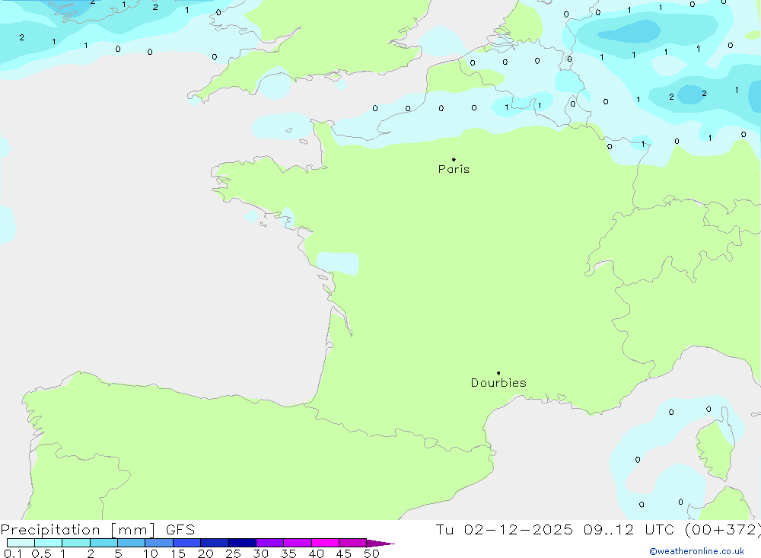The width and height of the screenshot is (761, 558).
Task: Click the legend value 0.1 label
Action: 13,553
